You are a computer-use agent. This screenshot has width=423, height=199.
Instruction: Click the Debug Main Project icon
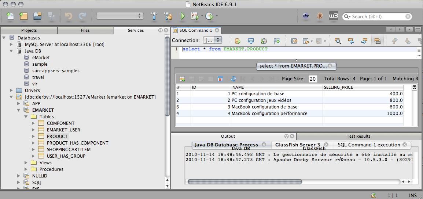coord(195,16)
